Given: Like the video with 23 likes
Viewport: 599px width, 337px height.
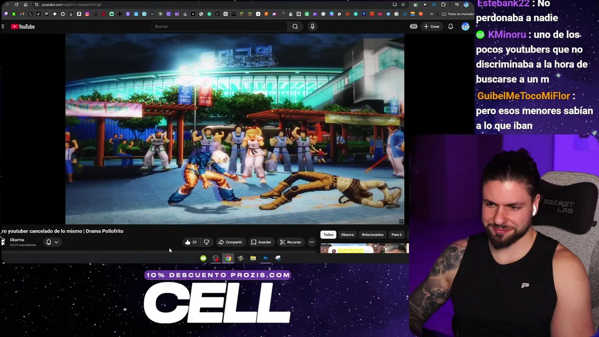Looking at the screenshot, I should pos(191,242).
